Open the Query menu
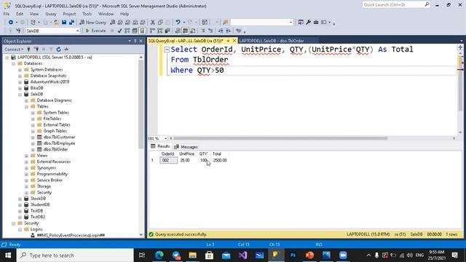The image size is (466, 262). (x=50, y=14)
